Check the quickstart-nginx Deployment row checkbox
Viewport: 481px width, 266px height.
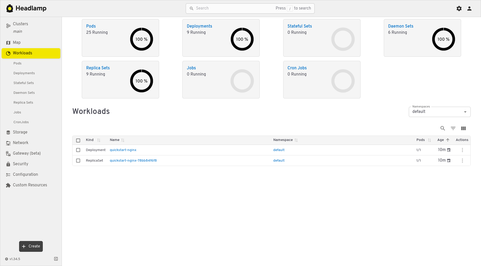click(78, 150)
